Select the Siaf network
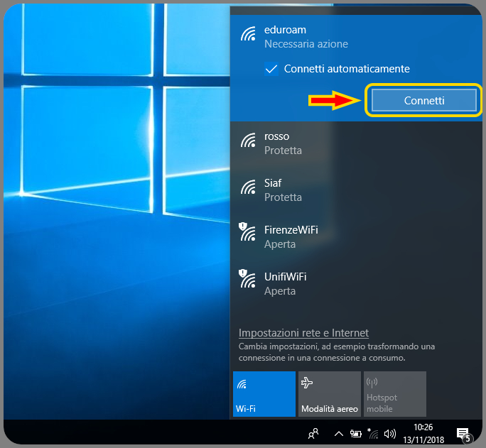The height and width of the screenshot is (448, 486). [x=356, y=190]
